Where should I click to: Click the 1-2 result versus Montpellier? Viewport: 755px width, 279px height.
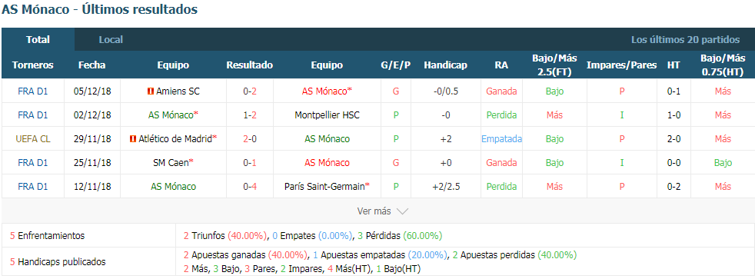[x=249, y=115]
